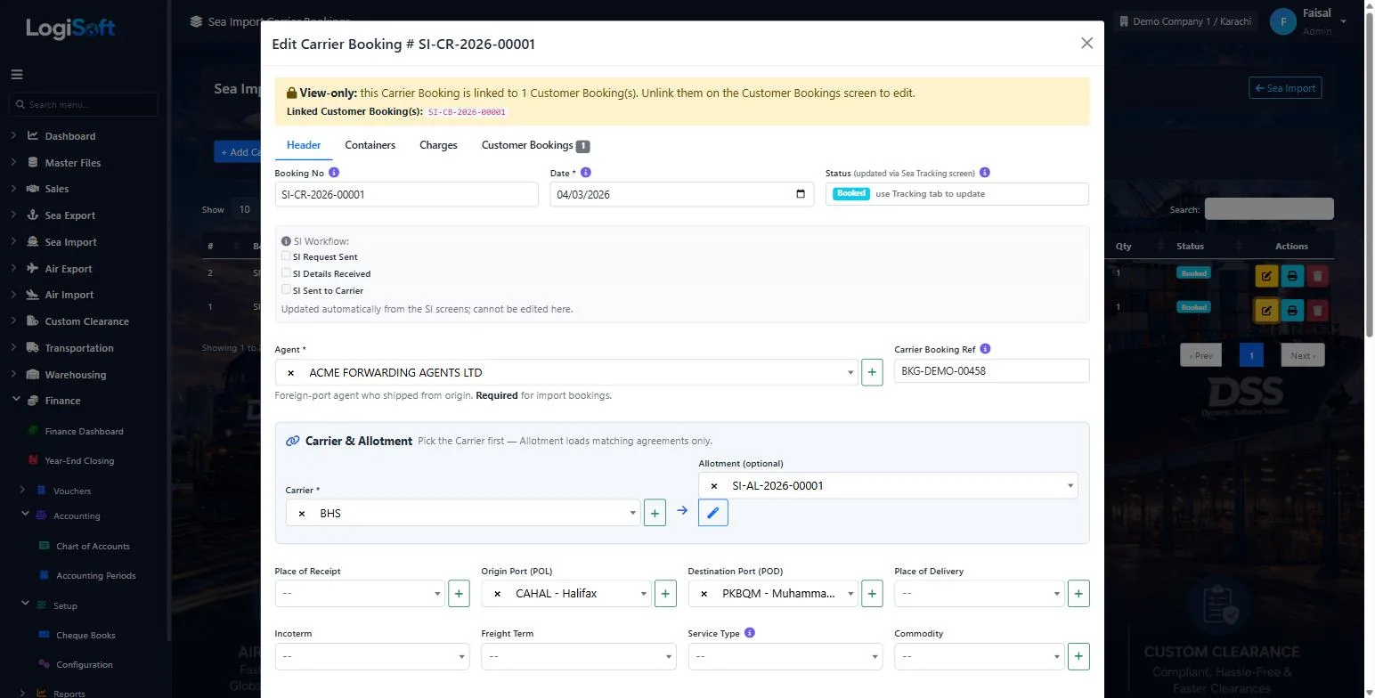
Task: Click the Faisal user avatar
Action: tap(1282, 22)
